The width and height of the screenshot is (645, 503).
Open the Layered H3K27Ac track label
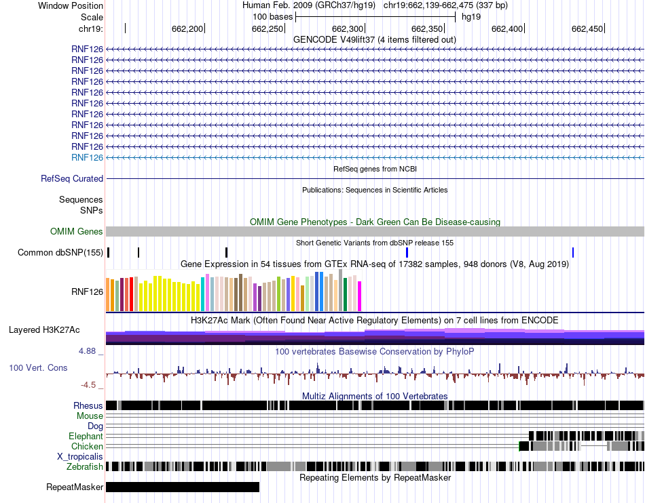click(44, 330)
